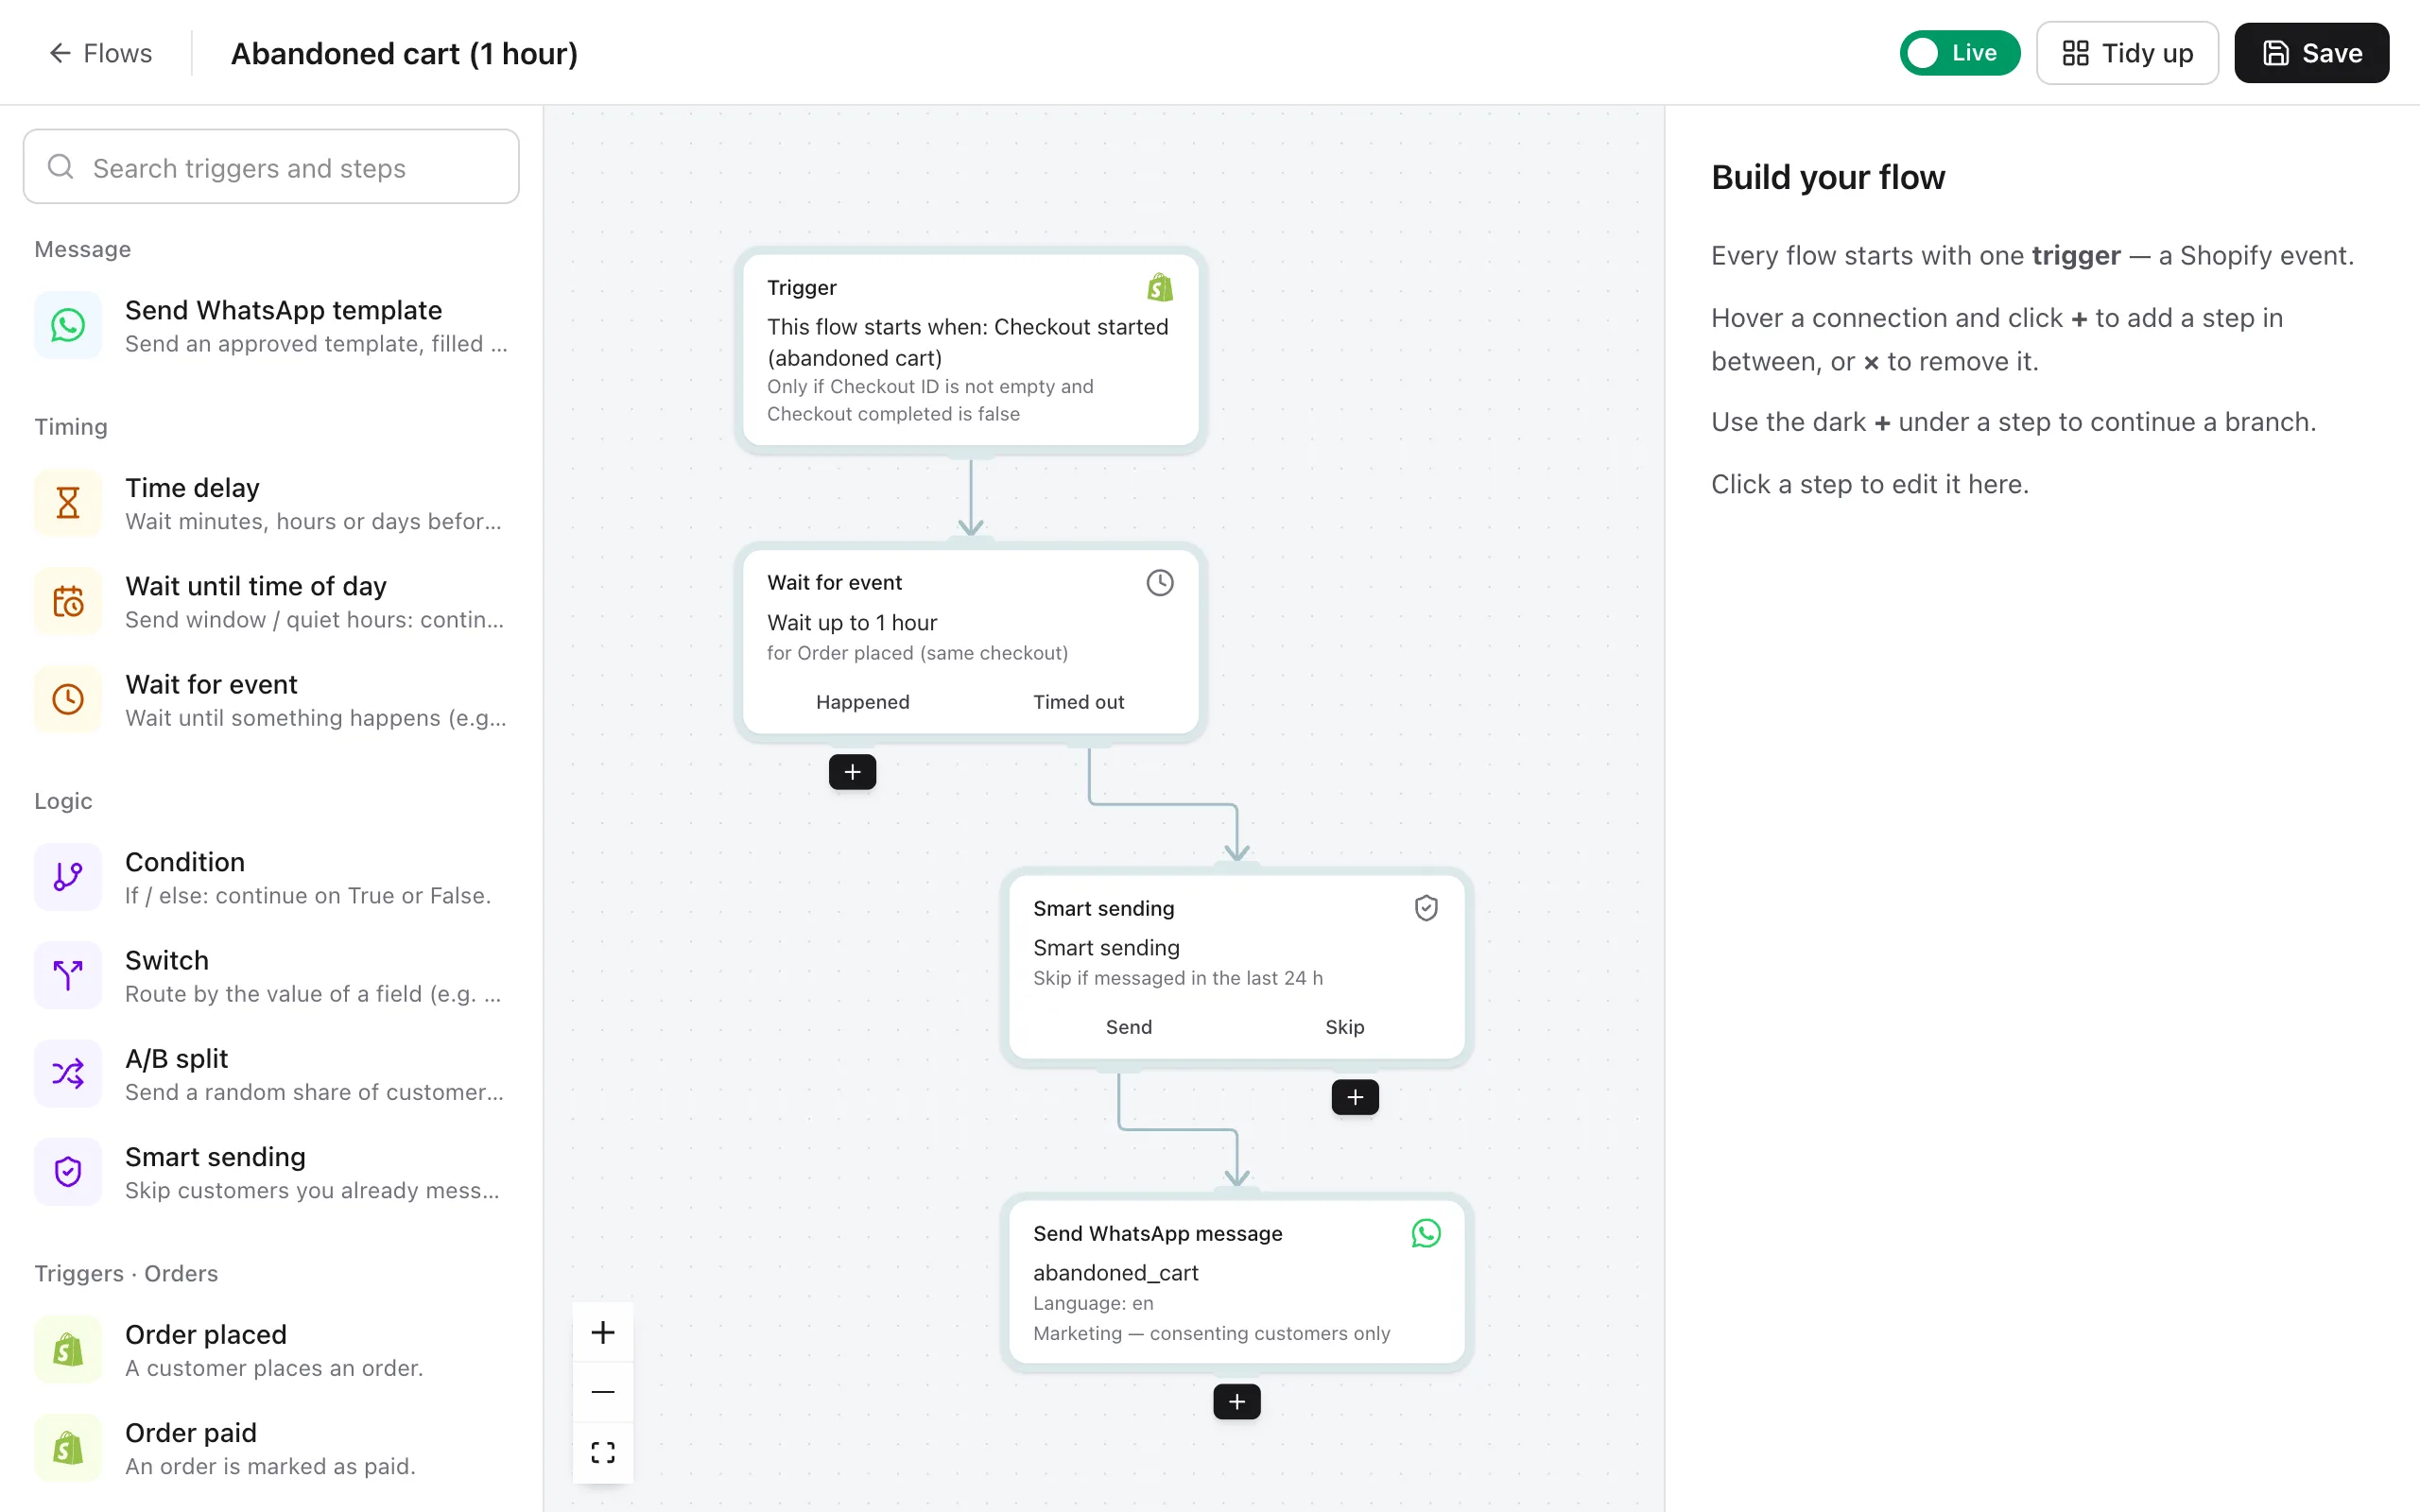The width and height of the screenshot is (2420, 1512).
Task: Click the Order placed Shopify trigger
Action: (271, 1349)
